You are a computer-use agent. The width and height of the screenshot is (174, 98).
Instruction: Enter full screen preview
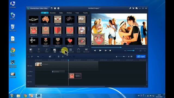[x=145, y=51]
